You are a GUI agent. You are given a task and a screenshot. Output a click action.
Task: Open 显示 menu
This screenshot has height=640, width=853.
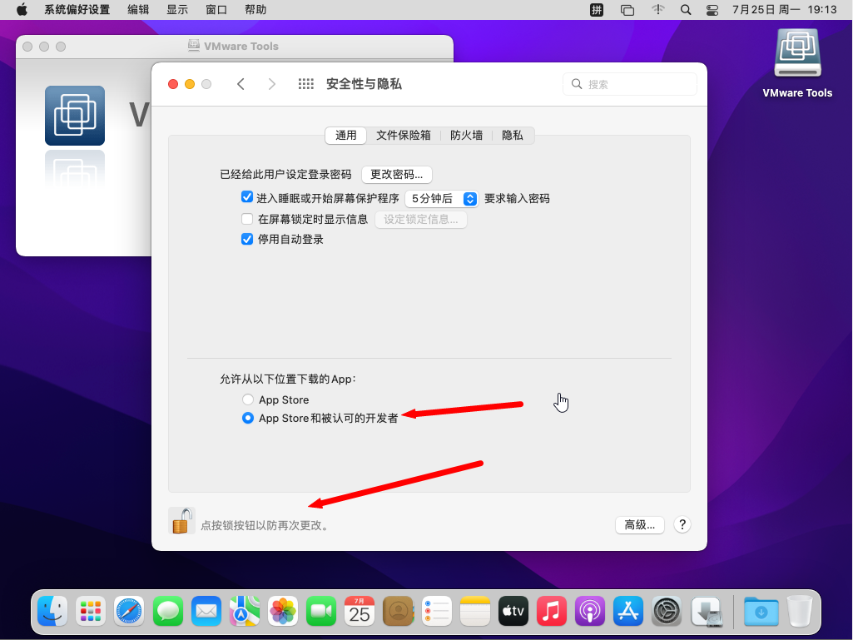tap(176, 10)
